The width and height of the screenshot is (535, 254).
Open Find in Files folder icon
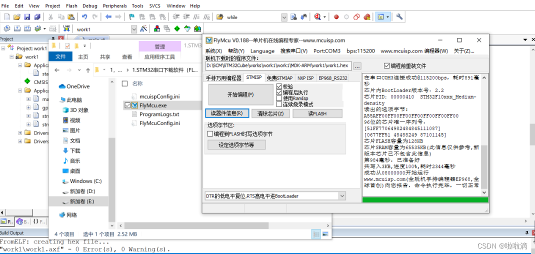(x=220, y=16)
